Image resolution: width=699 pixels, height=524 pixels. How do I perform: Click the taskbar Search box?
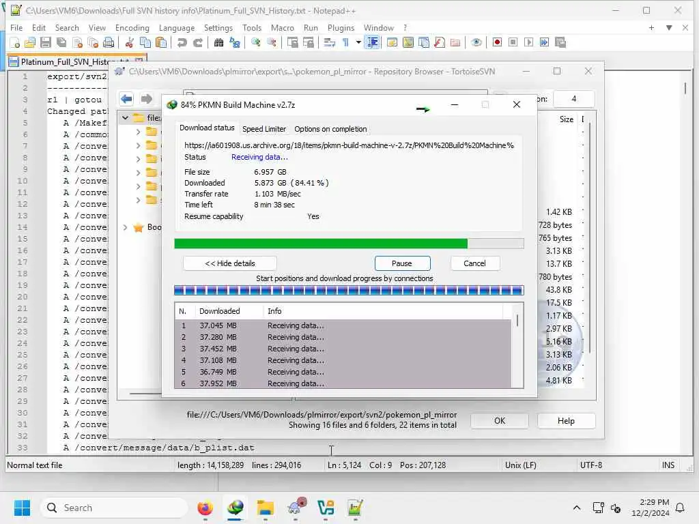114,508
